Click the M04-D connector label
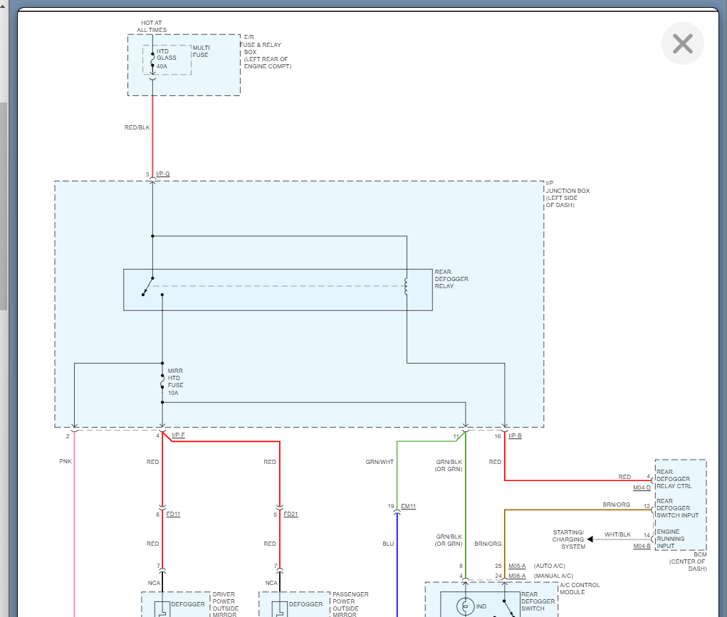 (642, 487)
